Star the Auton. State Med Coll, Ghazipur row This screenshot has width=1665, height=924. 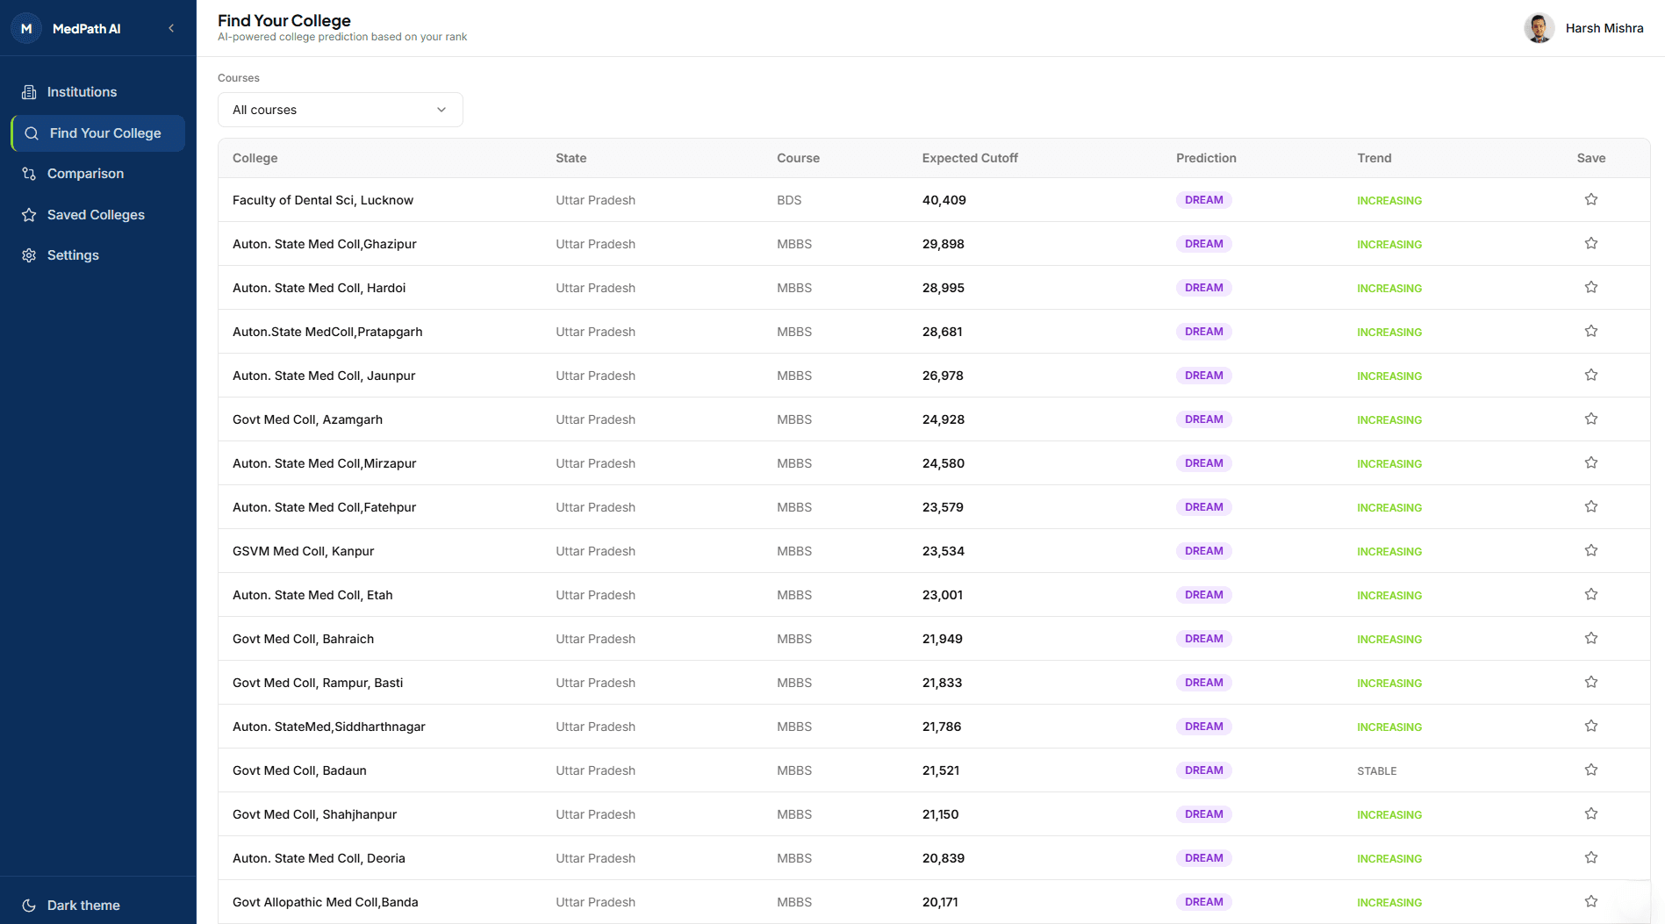[x=1590, y=244]
